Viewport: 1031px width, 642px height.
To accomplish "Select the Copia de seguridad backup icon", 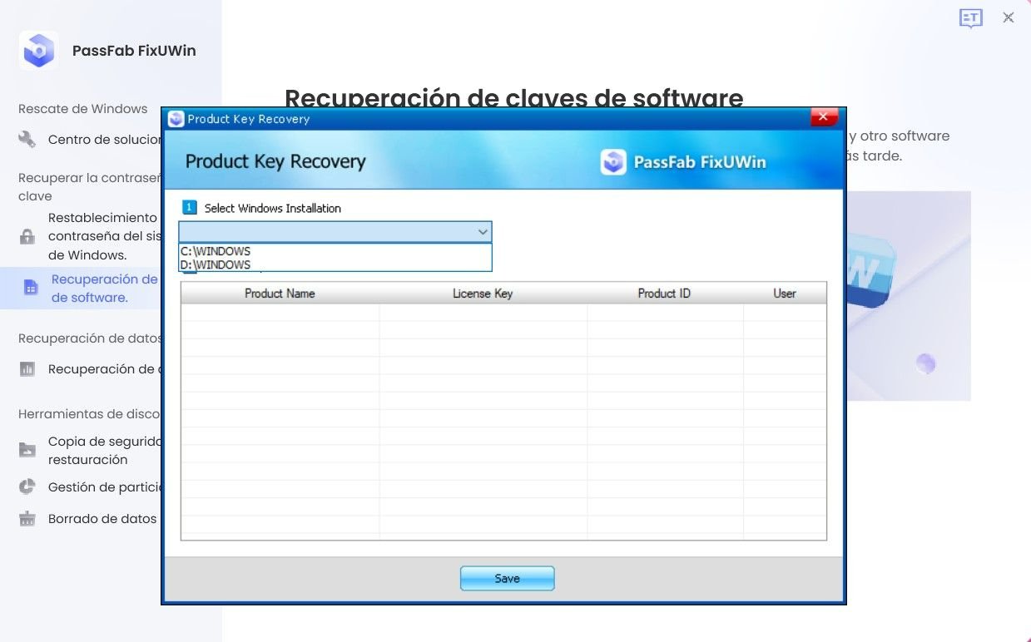I will [26, 447].
